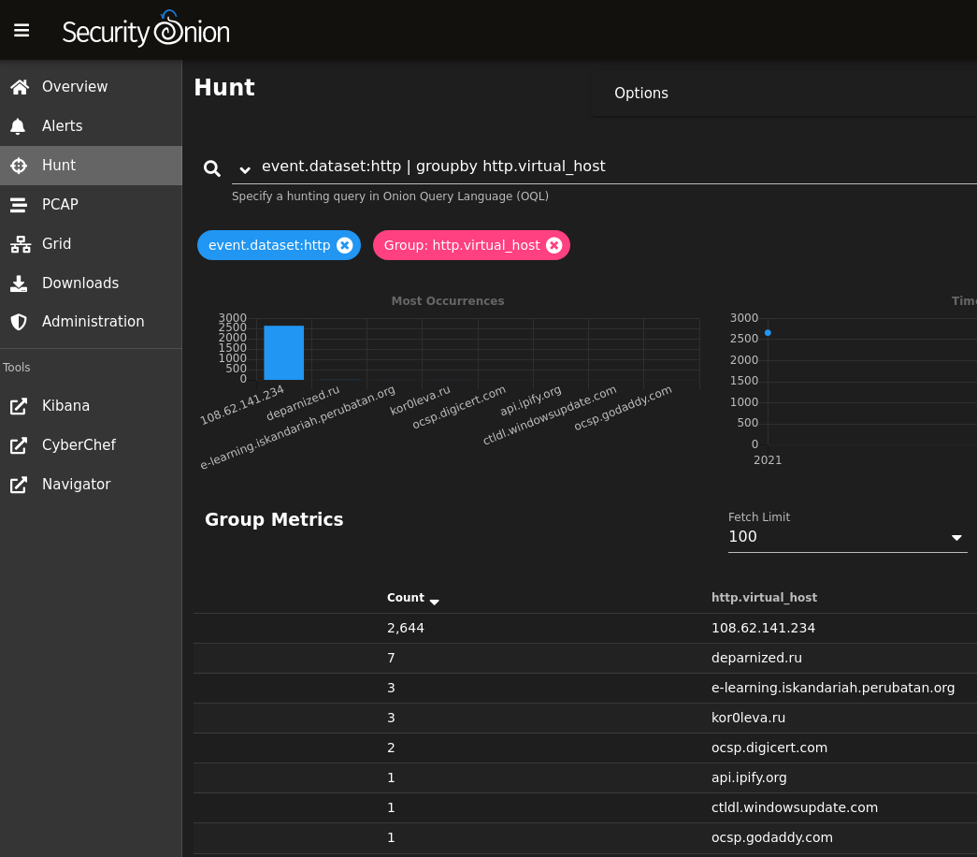977x857 pixels.
Task: Open the Fetch Limit dropdown
Action: coord(847,537)
